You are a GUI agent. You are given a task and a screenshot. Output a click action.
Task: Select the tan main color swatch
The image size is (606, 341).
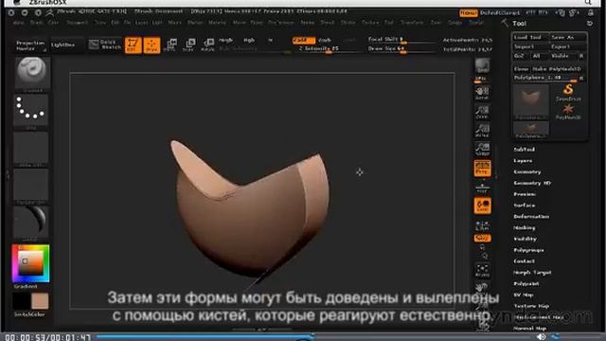(x=40, y=301)
